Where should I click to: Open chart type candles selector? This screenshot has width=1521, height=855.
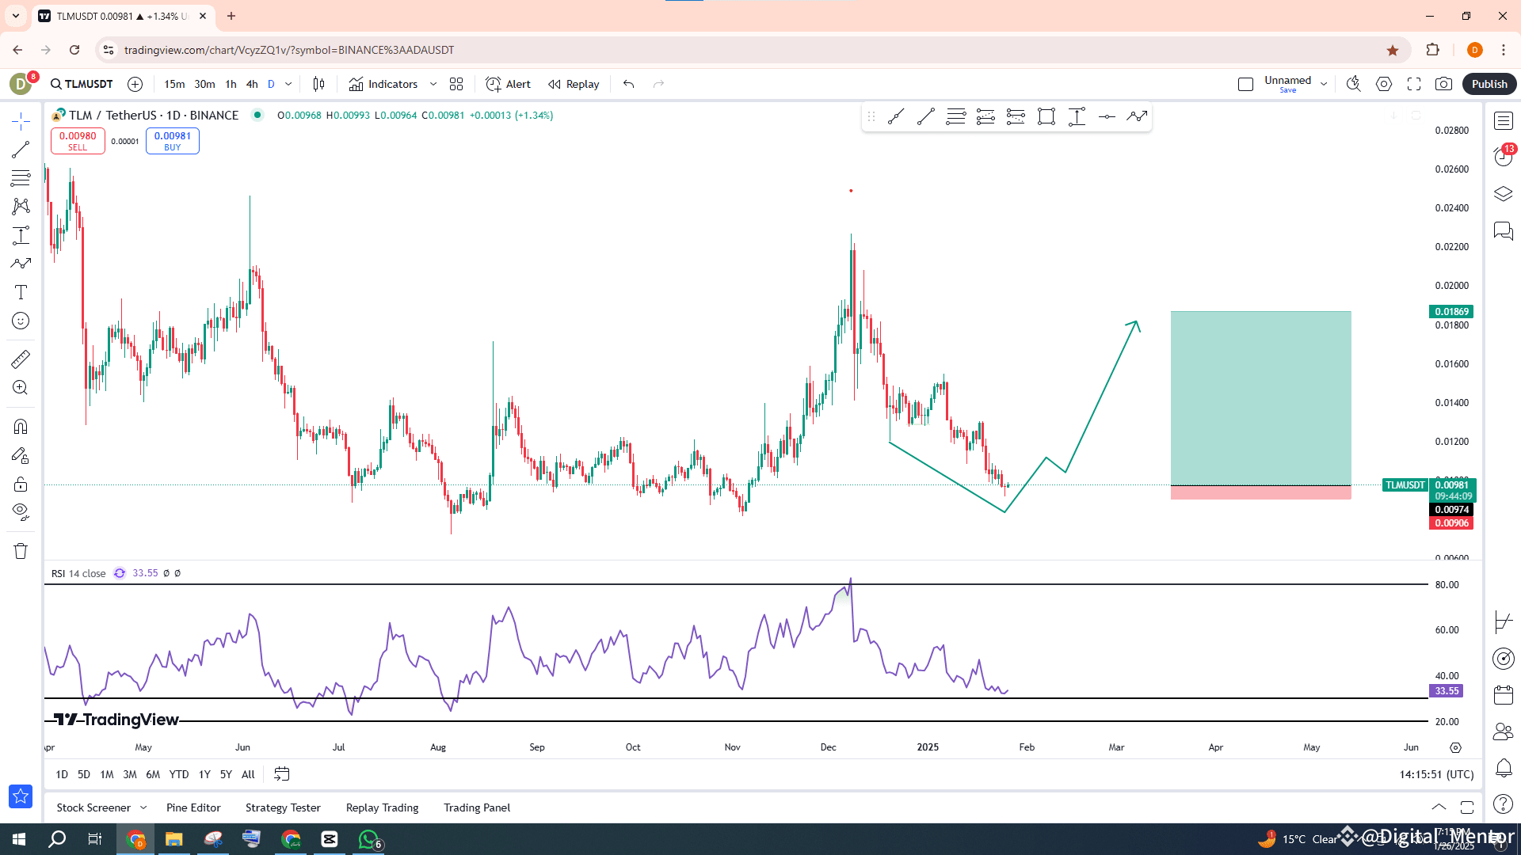[x=318, y=84]
